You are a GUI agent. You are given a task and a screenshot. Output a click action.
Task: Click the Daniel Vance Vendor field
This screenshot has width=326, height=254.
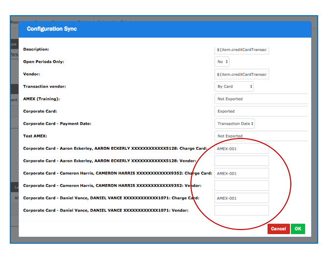(242, 210)
